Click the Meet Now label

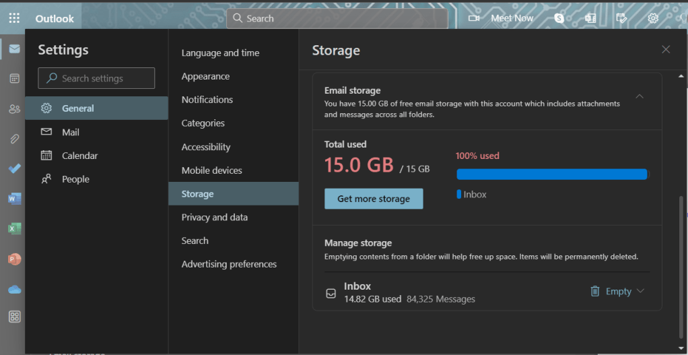coord(512,18)
